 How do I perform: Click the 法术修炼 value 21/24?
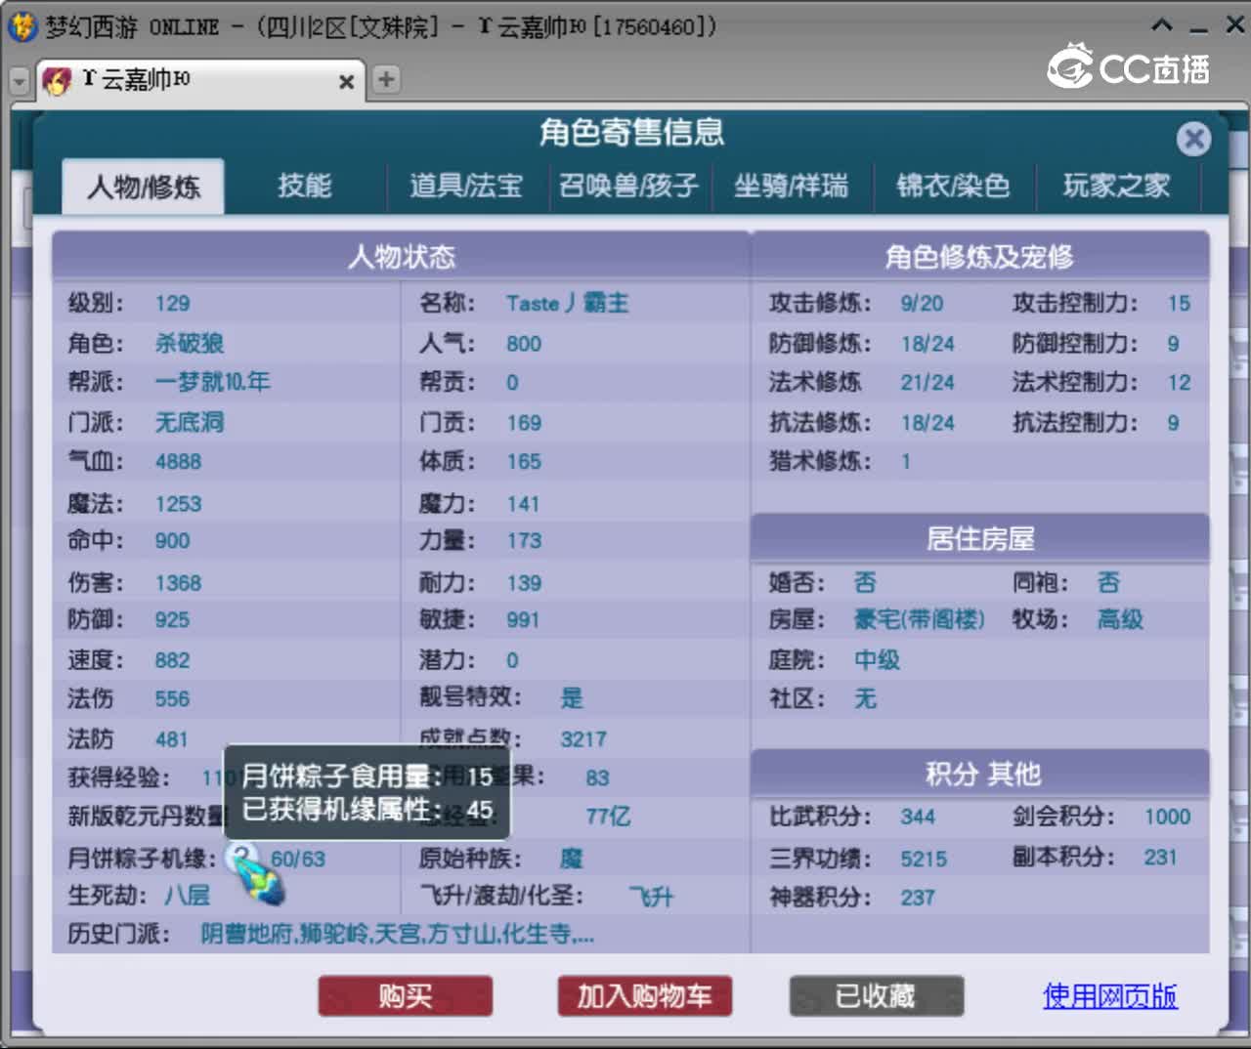927,383
